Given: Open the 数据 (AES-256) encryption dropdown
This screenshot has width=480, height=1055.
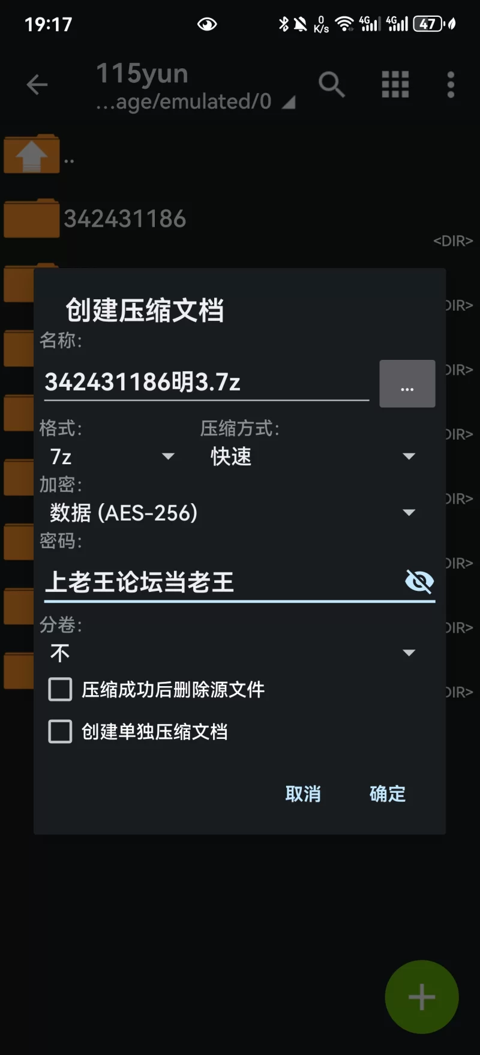Looking at the screenshot, I should click(232, 513).
